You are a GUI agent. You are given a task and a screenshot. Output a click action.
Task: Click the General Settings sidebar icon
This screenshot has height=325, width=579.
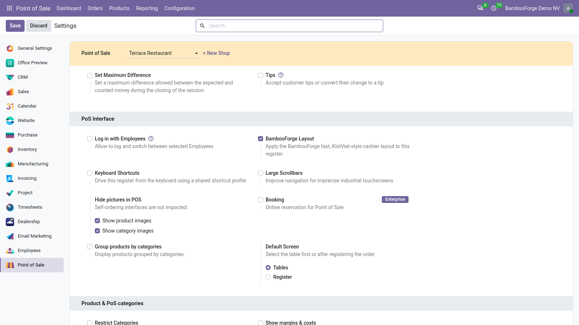[x=10, y=48]
